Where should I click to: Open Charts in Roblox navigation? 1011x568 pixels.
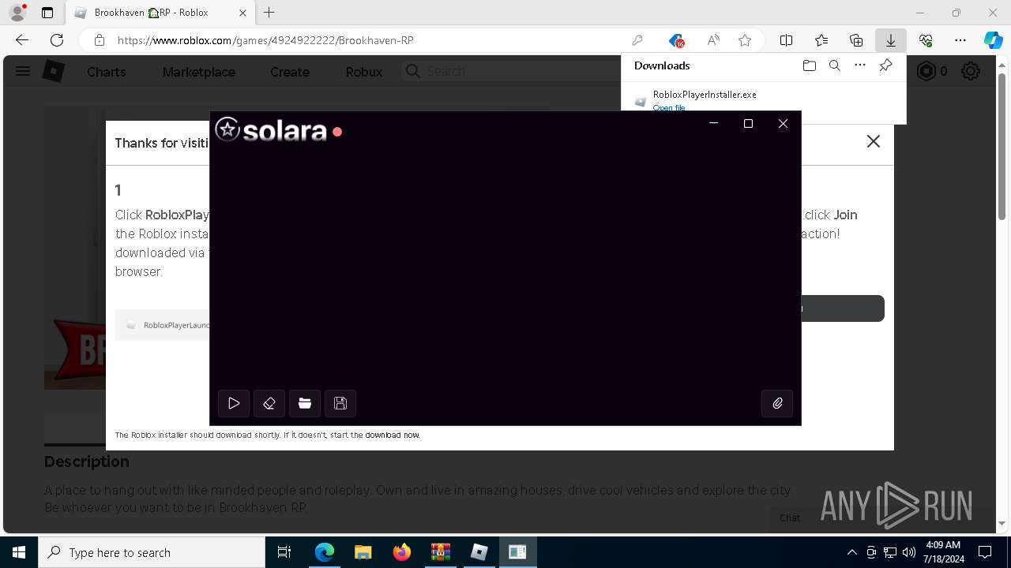point(107,72)
